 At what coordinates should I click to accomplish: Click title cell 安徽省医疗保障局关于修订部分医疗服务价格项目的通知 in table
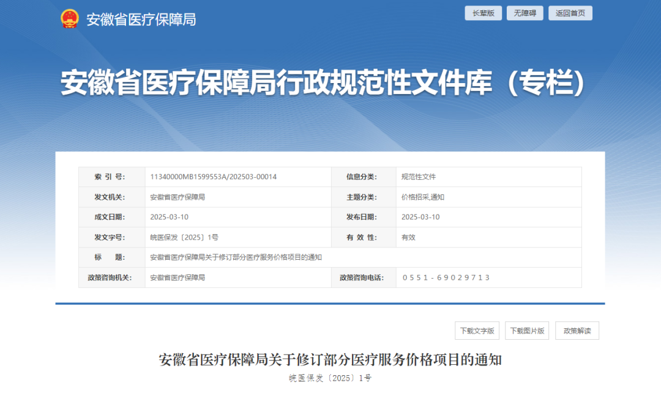coord(236,257)
